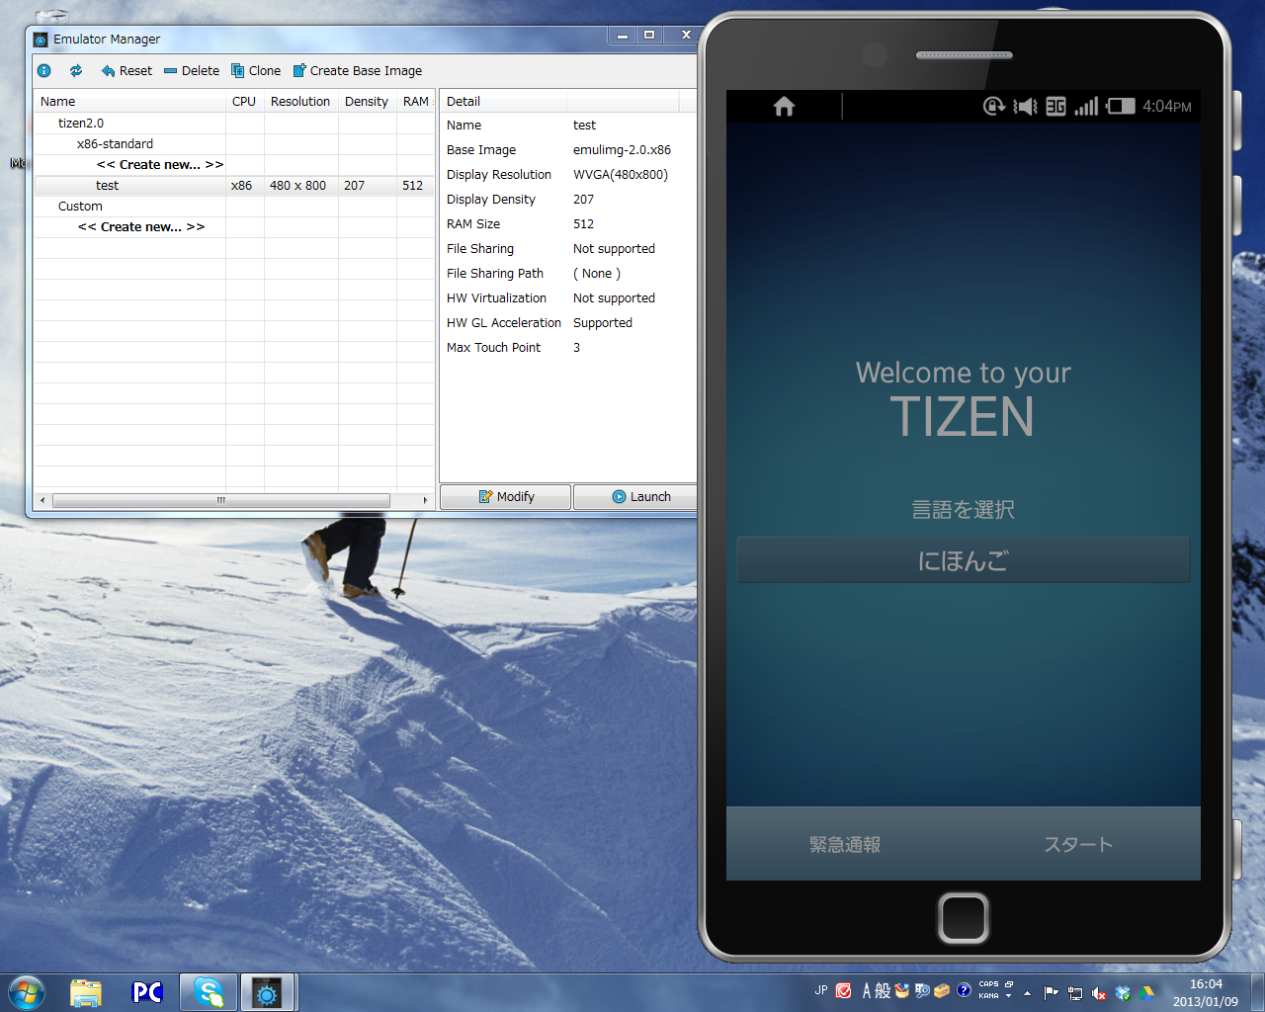Open the にほんご language selector
1265x1012 pixels.
[964, 559]
